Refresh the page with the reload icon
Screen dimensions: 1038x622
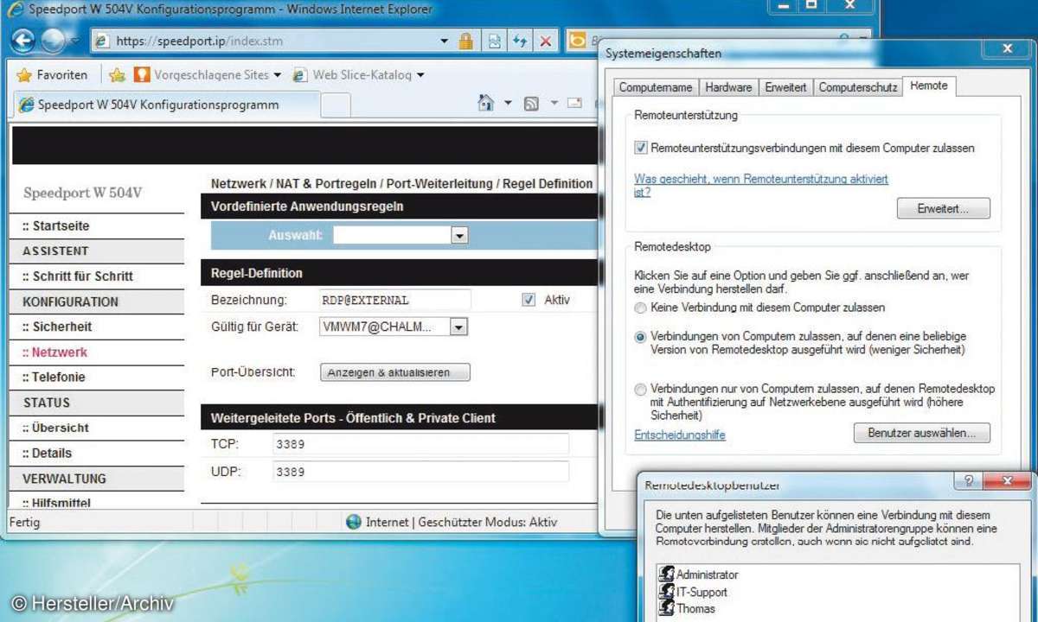click(520, 41)
